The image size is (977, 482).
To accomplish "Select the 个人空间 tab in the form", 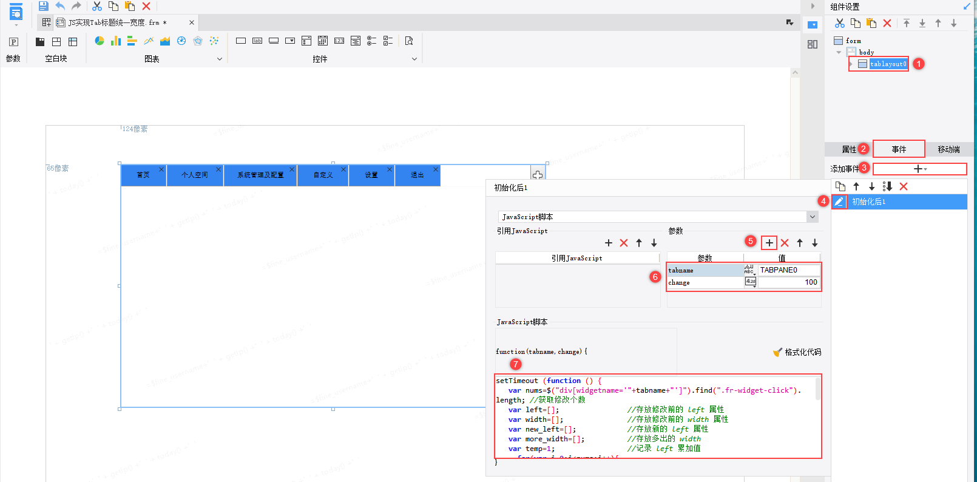I will pos(195,175).
